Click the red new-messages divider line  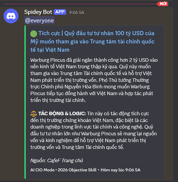pyautogui.click(x=80, y=4)
